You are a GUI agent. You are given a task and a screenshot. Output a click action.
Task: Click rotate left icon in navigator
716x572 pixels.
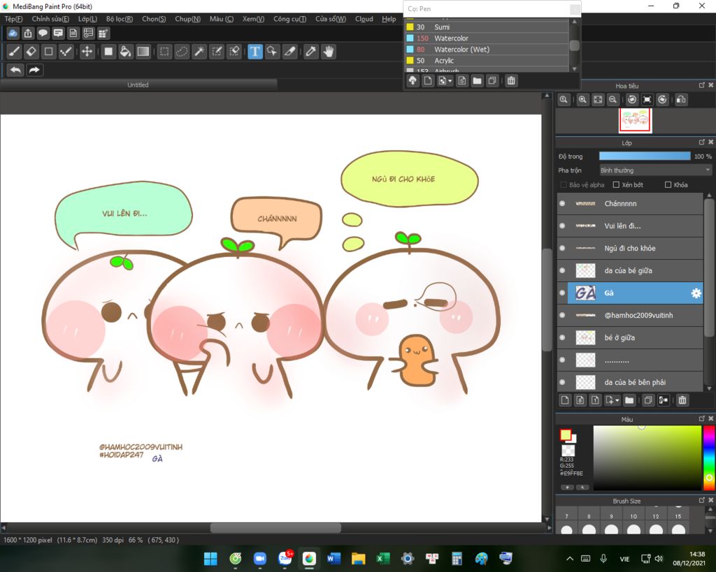[x=632, y=99]
